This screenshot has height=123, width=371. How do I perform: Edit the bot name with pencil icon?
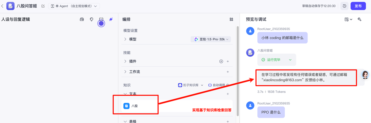click(x=43, y=6)
